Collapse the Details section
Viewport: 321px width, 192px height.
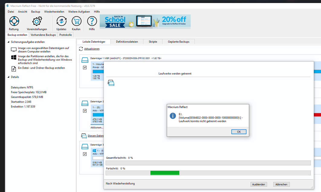tap(8, 77)
